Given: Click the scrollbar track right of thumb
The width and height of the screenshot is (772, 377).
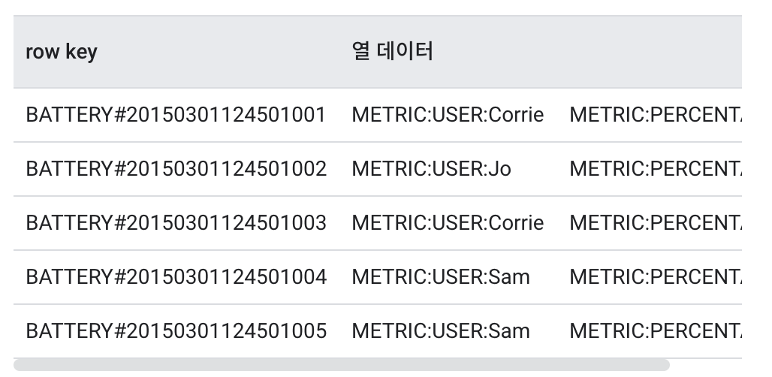Looking at the screenshot, I should pos(705,365).
